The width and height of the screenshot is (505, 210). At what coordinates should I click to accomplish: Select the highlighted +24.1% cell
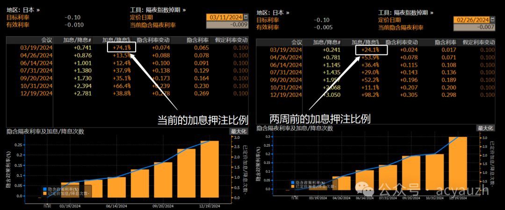coord(371,50)
